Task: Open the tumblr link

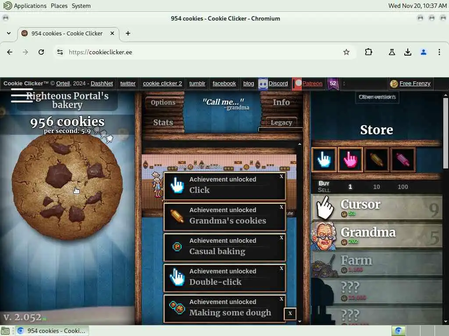Action: click(x=197, y=84)
